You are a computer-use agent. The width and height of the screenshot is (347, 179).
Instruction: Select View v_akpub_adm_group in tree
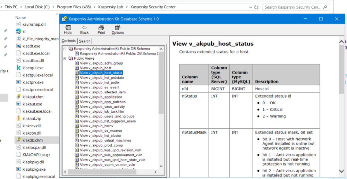click(101, 63)
